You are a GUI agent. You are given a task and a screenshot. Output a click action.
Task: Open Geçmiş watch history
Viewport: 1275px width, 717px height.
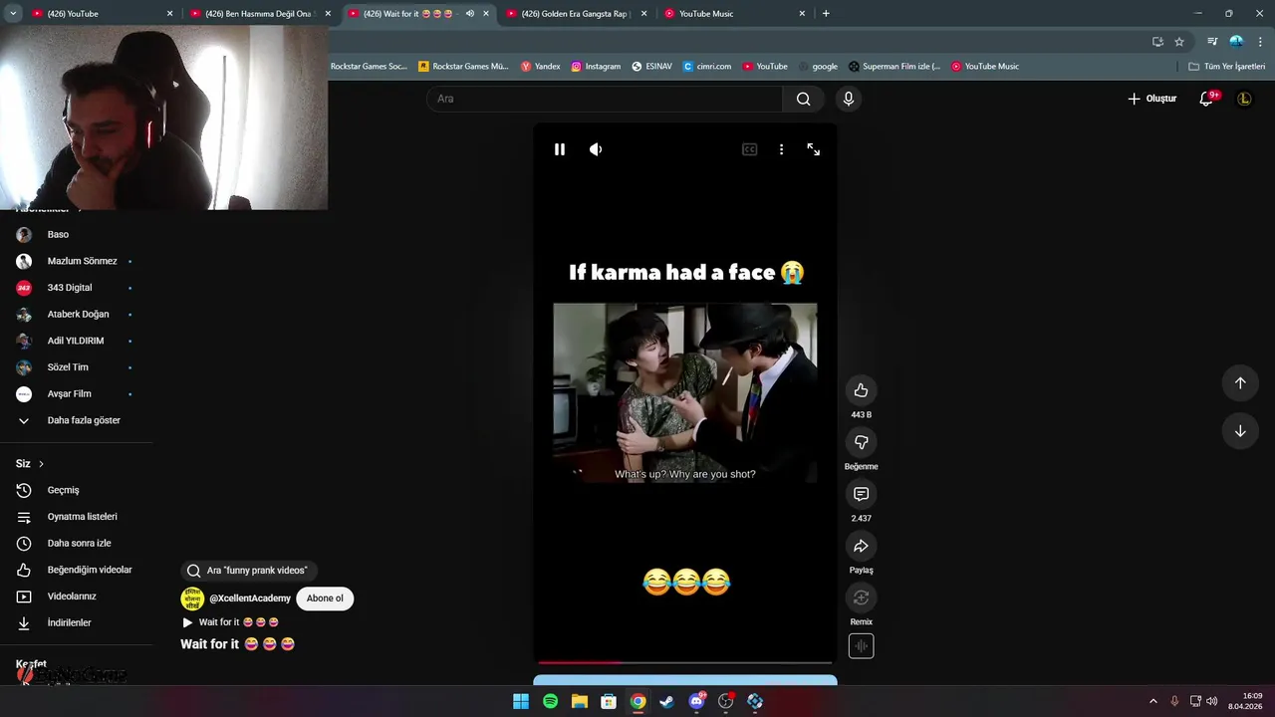63,490
